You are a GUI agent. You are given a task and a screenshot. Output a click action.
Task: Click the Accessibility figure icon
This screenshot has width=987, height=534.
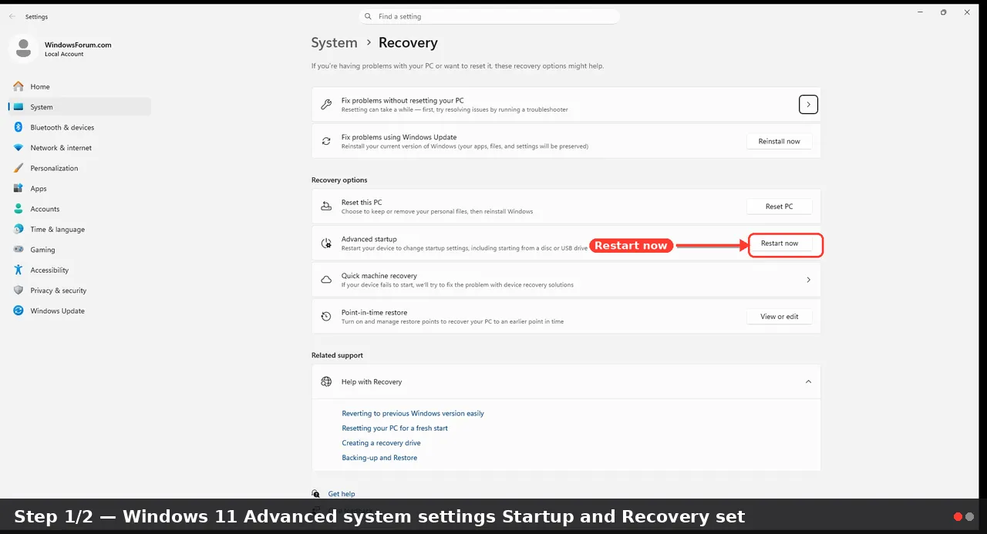coord(18,270)
